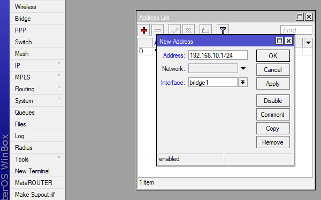Open New Terminal

click(x=37, y=171)
